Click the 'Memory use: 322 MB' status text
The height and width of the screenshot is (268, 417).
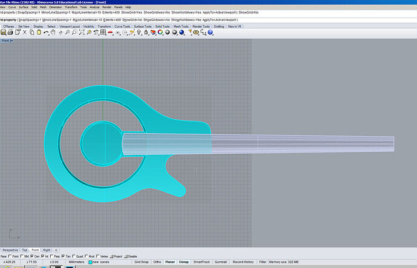[x=284, y=262]
